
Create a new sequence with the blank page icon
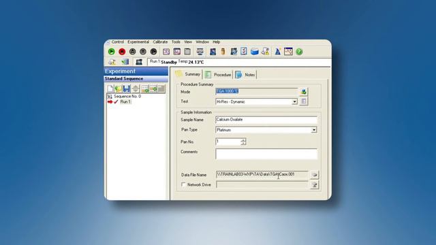coord(110,88)
